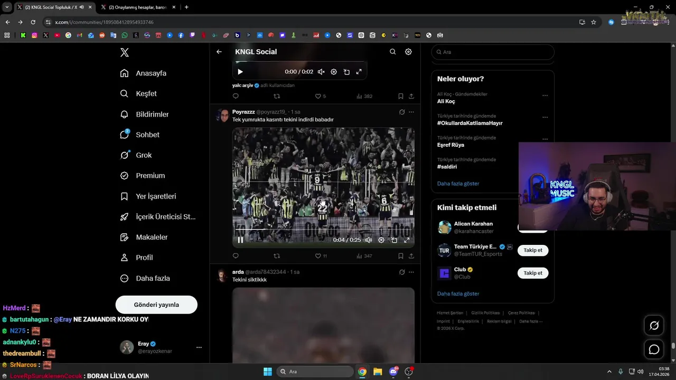Click the Ara search field
Viewport: 676px width, 380px height.
coord(493,52)
